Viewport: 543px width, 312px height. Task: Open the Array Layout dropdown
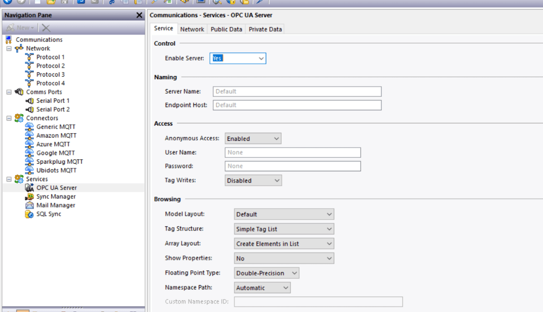pyautogui.click(x=284, y=244)
